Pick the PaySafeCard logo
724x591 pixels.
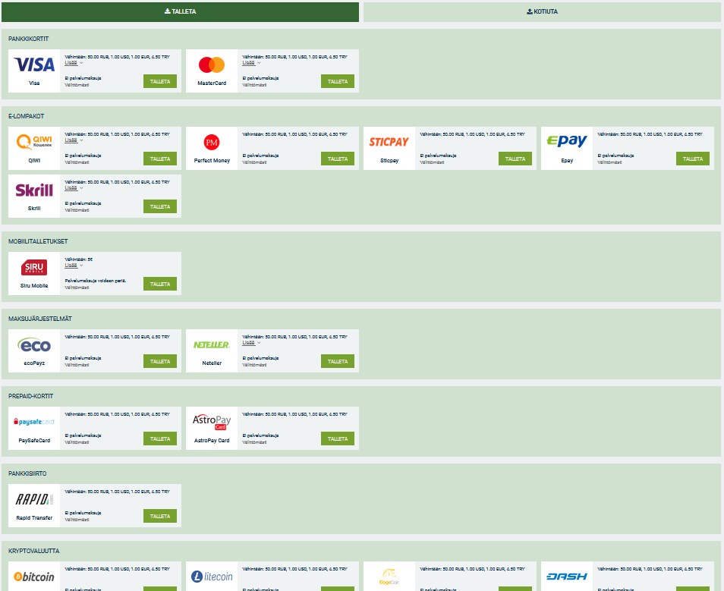coord(34,422)
